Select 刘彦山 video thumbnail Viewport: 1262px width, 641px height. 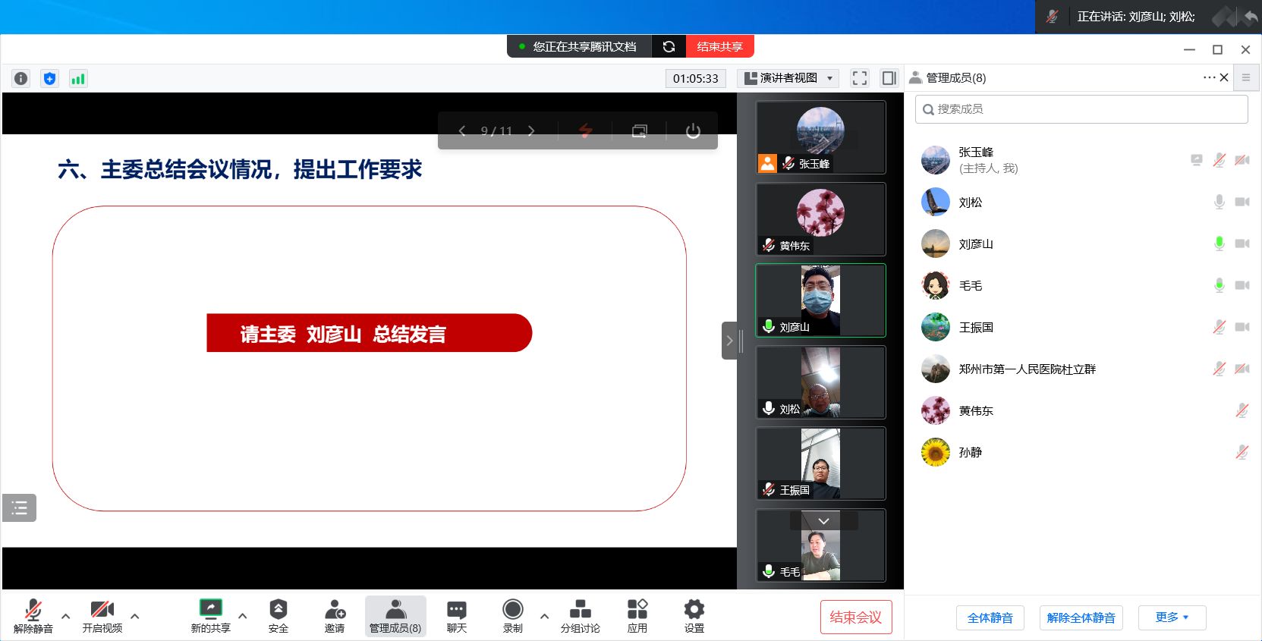pos(820,300)
